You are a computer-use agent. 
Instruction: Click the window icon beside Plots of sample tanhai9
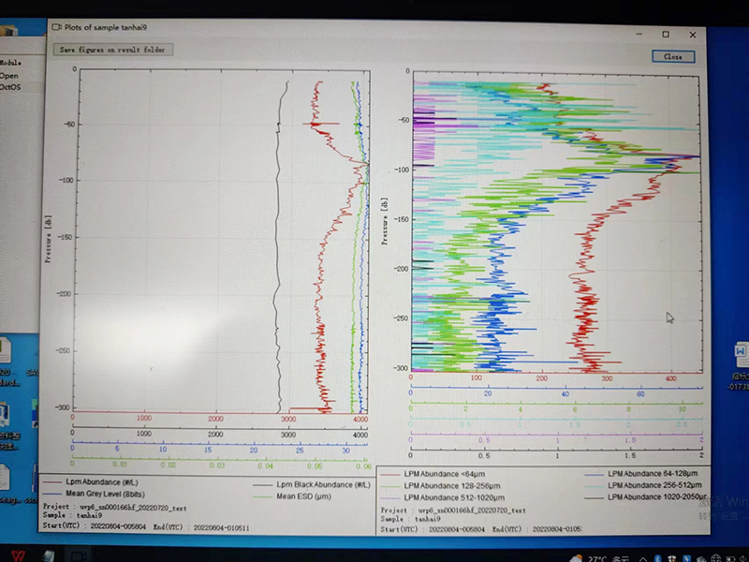[x=57, y=27]
